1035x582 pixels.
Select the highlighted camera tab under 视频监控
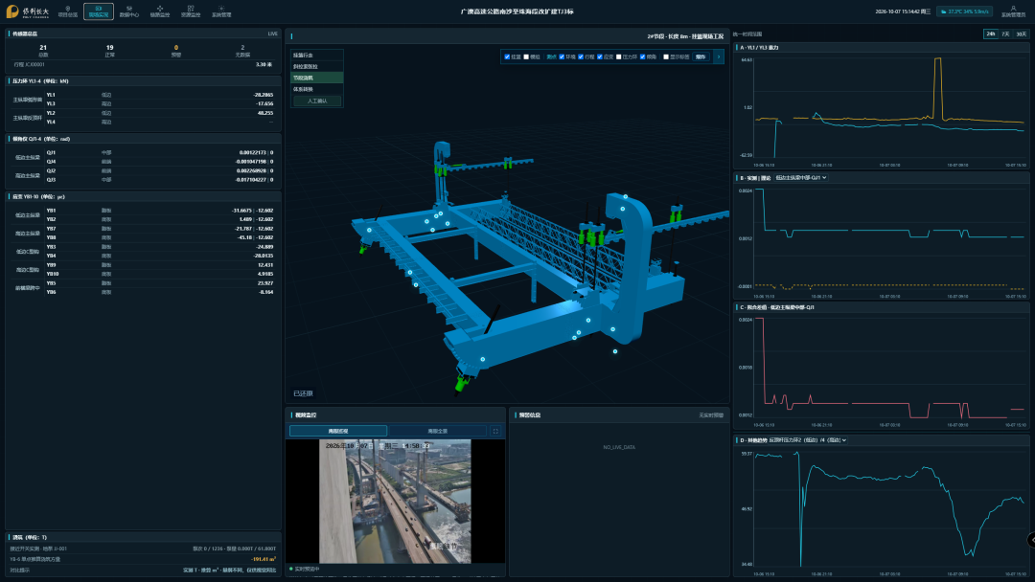click(x=338, y=431)
